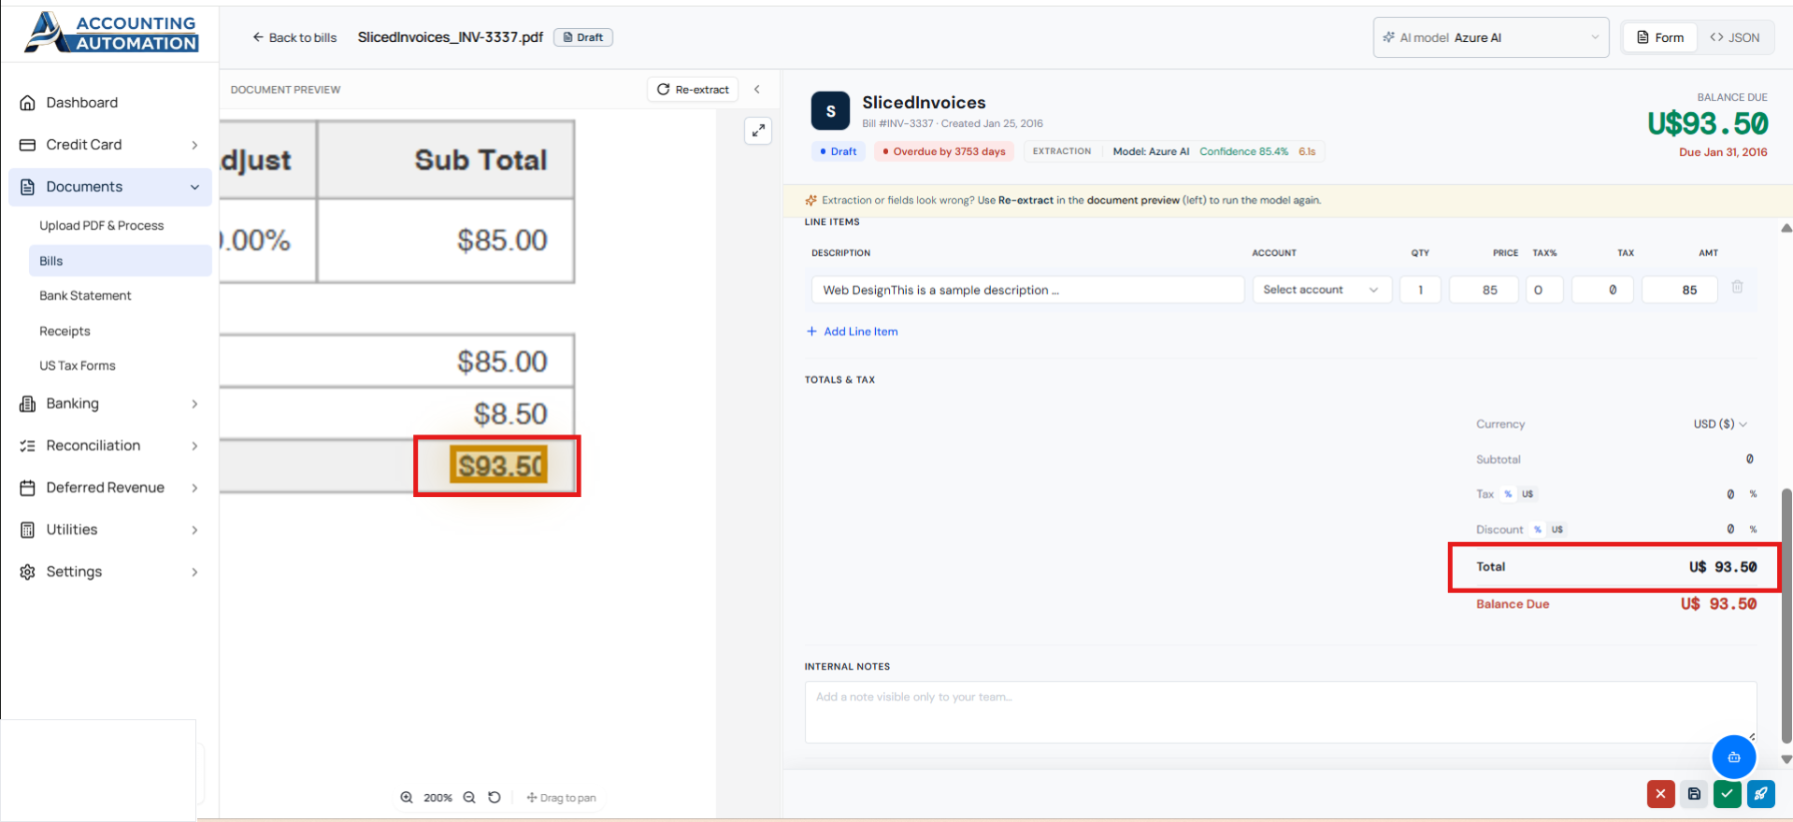Click Add Line Item

[853, 332]
